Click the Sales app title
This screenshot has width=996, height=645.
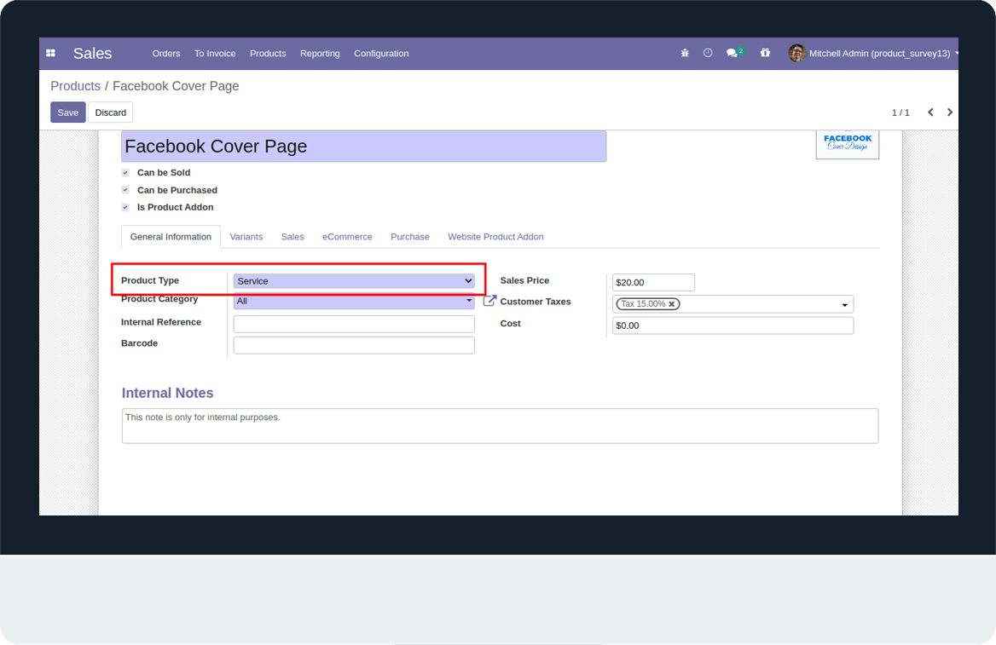(x=92, y=54)
